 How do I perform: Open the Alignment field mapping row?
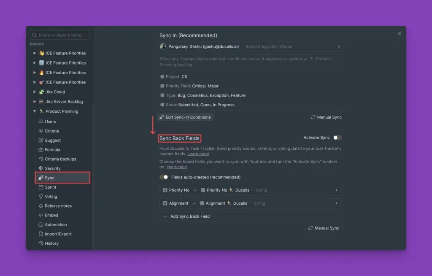coord(250,203)
